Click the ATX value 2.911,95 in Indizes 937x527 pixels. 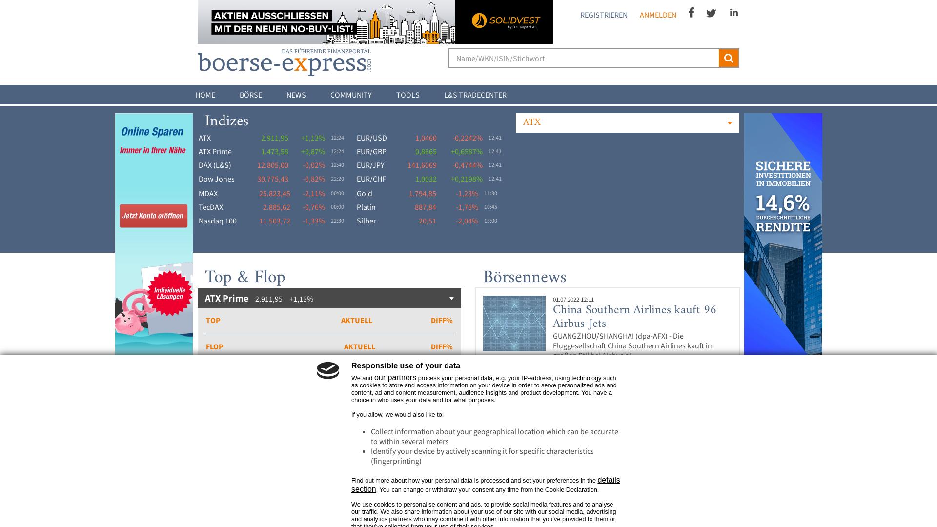click(275, 138)
